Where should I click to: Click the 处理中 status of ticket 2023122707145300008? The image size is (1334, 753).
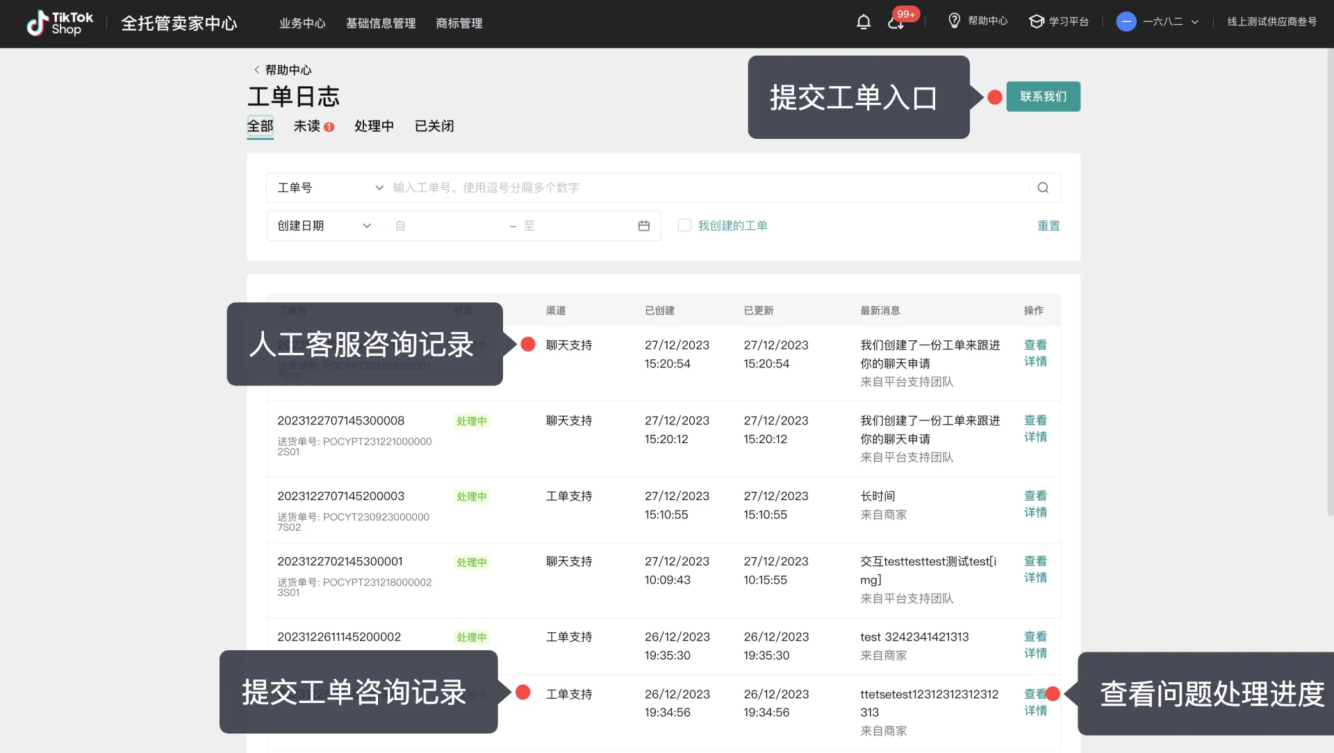click(x=472, y=421)
